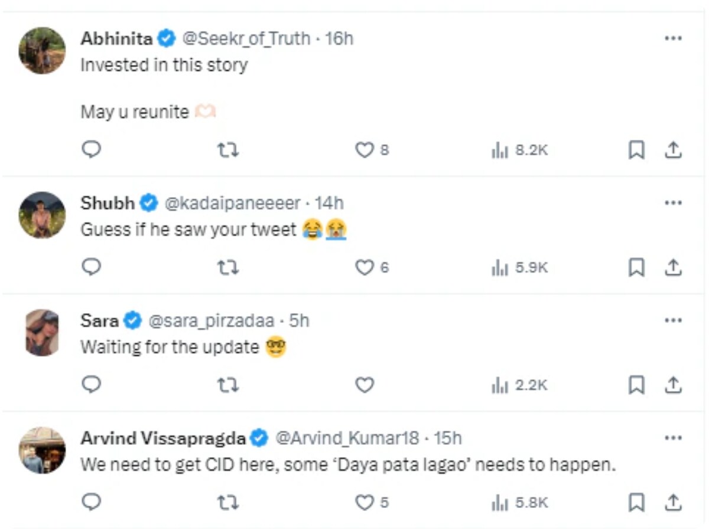Open more options on Shubh's tweet
The height and width of the screenshot is (531, 709).
point(673,203)
